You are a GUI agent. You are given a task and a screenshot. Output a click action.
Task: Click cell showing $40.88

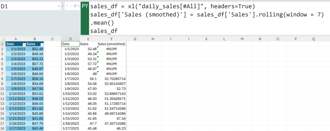point(35,113)
